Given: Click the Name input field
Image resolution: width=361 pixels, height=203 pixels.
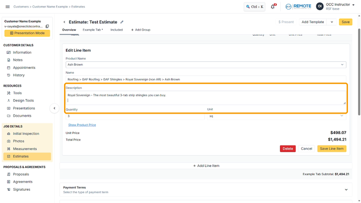Looking at the screenshot, I should [206, 79].
